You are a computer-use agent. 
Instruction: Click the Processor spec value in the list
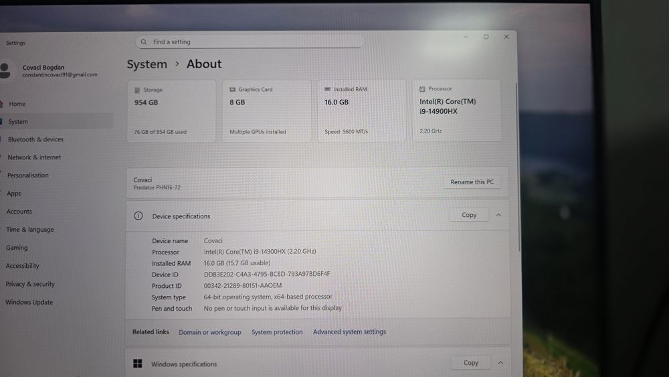[260, 252]
